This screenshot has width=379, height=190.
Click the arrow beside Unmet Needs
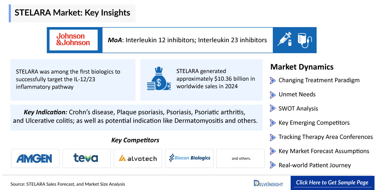(x=273, y=95)
